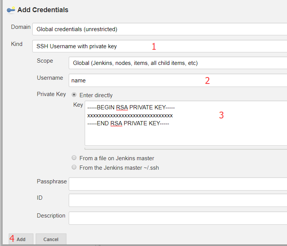Click the Add Credentials heading text

(x=43, y=10)
